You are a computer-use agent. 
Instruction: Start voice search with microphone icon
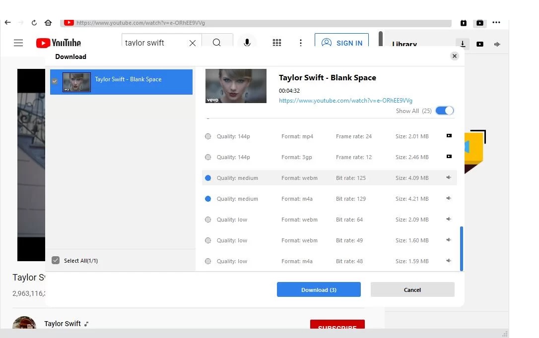coord(247,43)
